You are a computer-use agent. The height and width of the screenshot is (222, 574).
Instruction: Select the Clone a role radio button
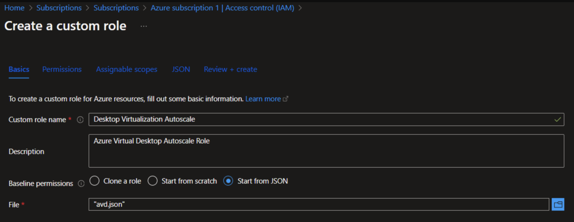(x=94, y=181)
